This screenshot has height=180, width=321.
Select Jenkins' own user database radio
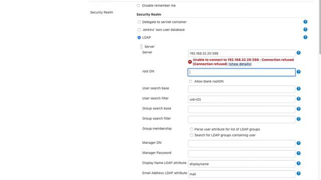pyautogui.click(x=139, y=30)
